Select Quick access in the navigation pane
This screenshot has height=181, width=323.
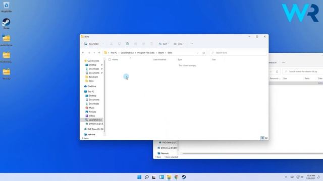tap(92, 61)
